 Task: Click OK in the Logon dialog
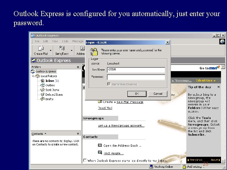coord(137,94)
